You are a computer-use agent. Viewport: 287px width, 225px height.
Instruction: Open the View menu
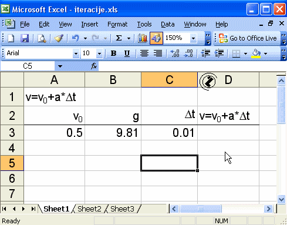pos(65,24)
